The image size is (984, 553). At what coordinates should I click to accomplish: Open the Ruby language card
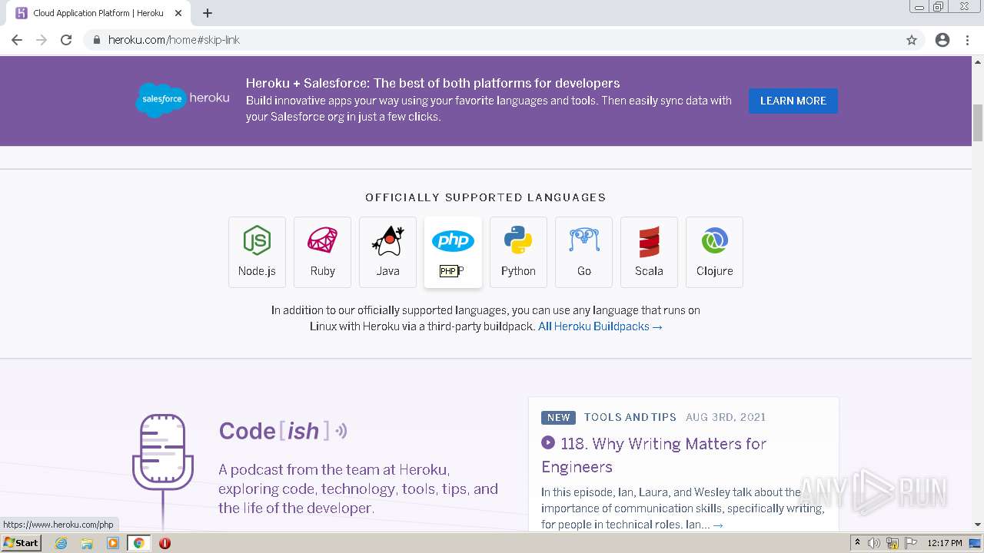pyautogui.click(x=322, y=252)
